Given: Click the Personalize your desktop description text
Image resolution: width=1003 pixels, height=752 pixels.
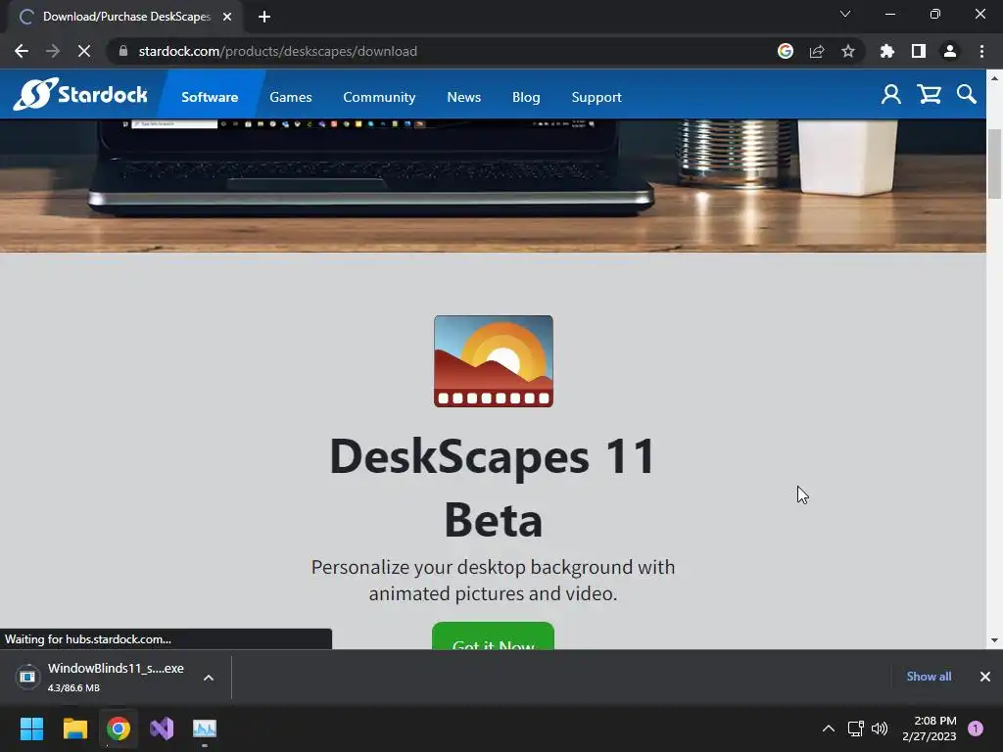Looking at the screenshot, I should click(x=494, y=580).
